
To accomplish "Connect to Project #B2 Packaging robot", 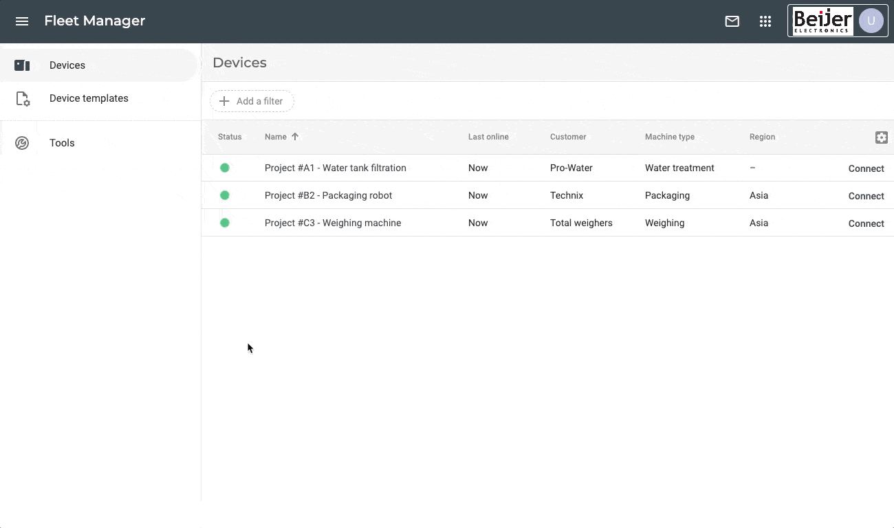I will [866, 196].
